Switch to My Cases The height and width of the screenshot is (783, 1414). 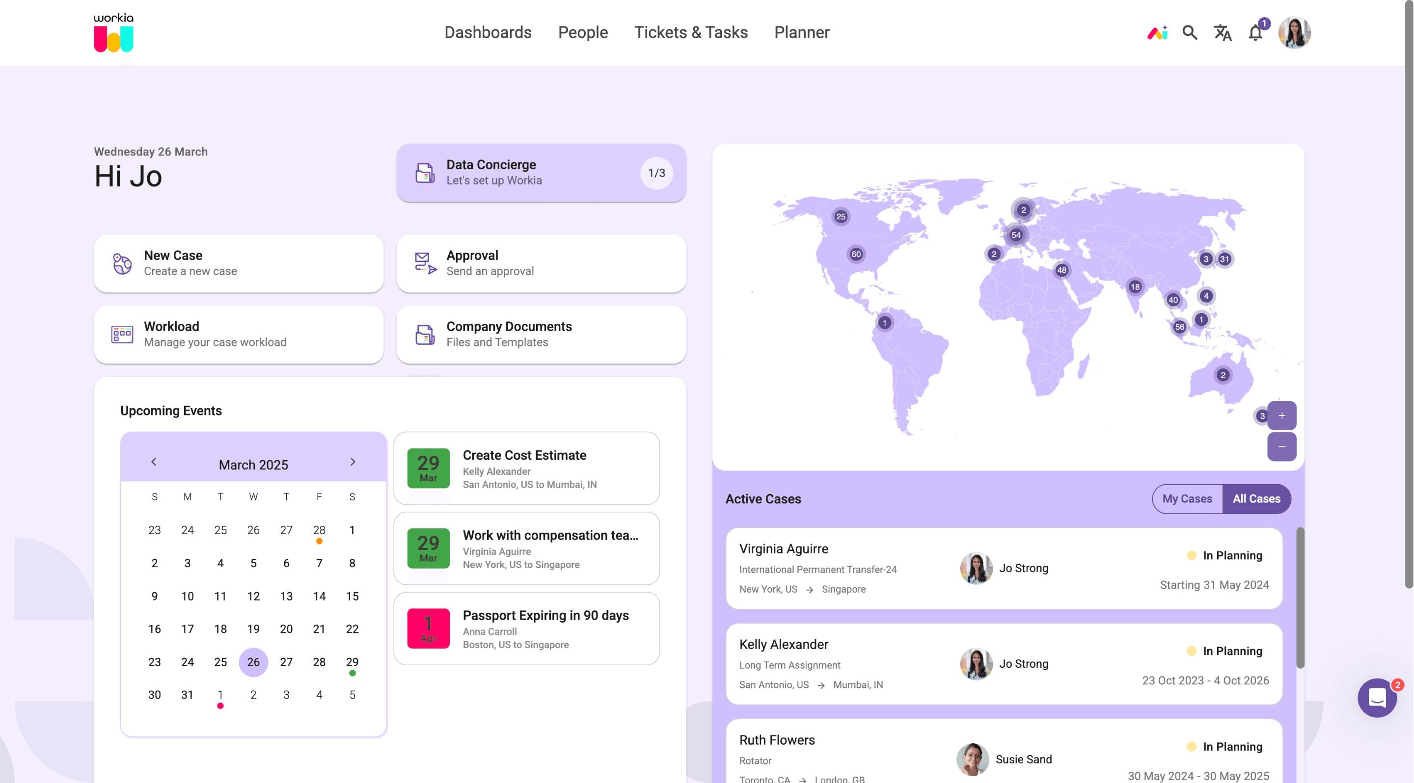point(1187,498)
